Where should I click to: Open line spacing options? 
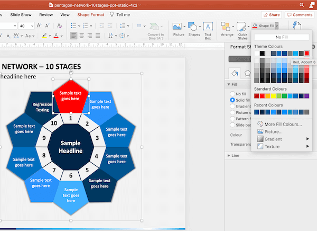(123, 26)
